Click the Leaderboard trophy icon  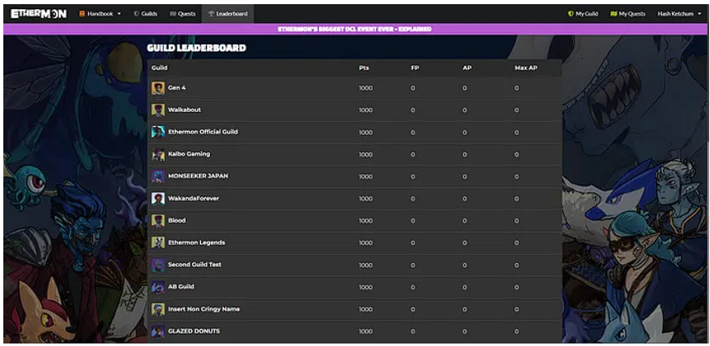[211, 14]
